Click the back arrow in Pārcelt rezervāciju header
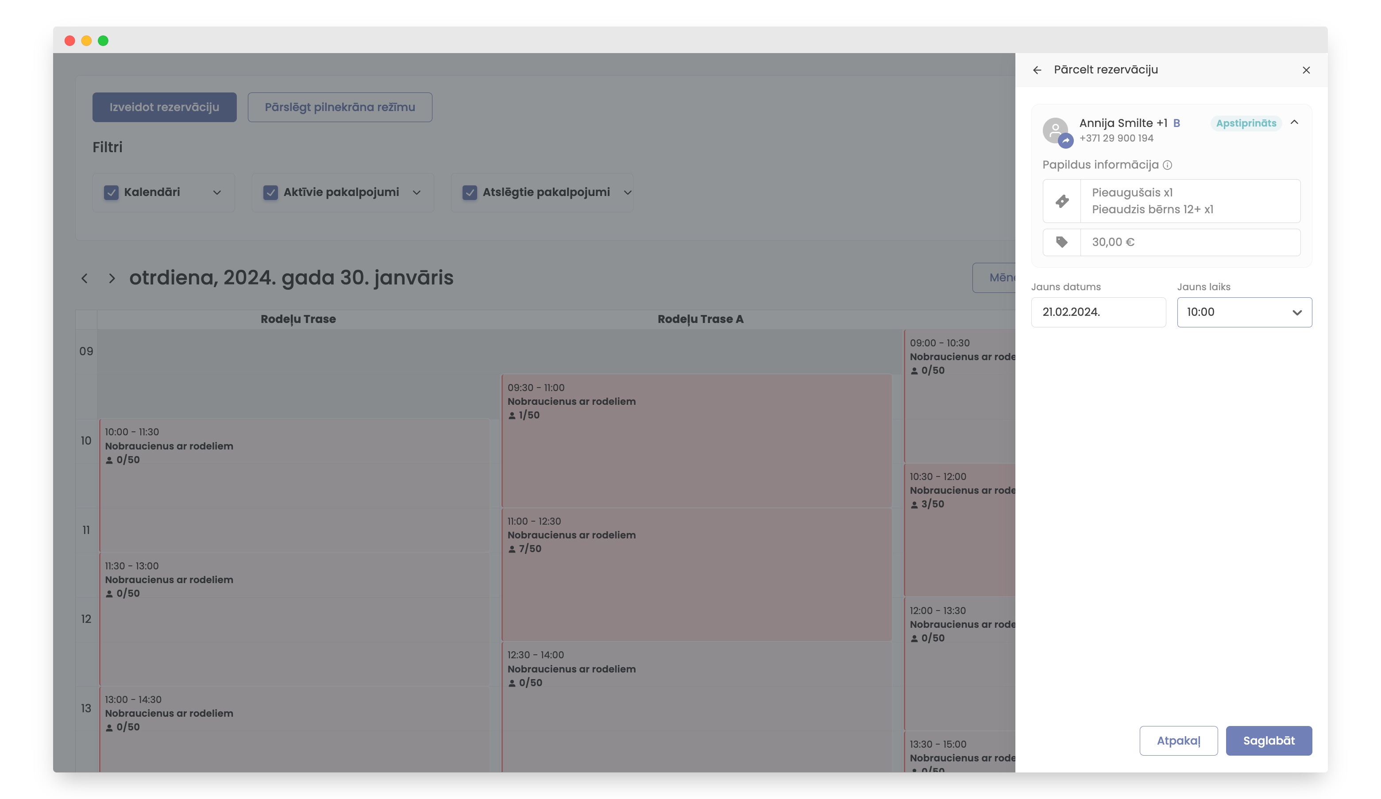 pos(1037,70)
